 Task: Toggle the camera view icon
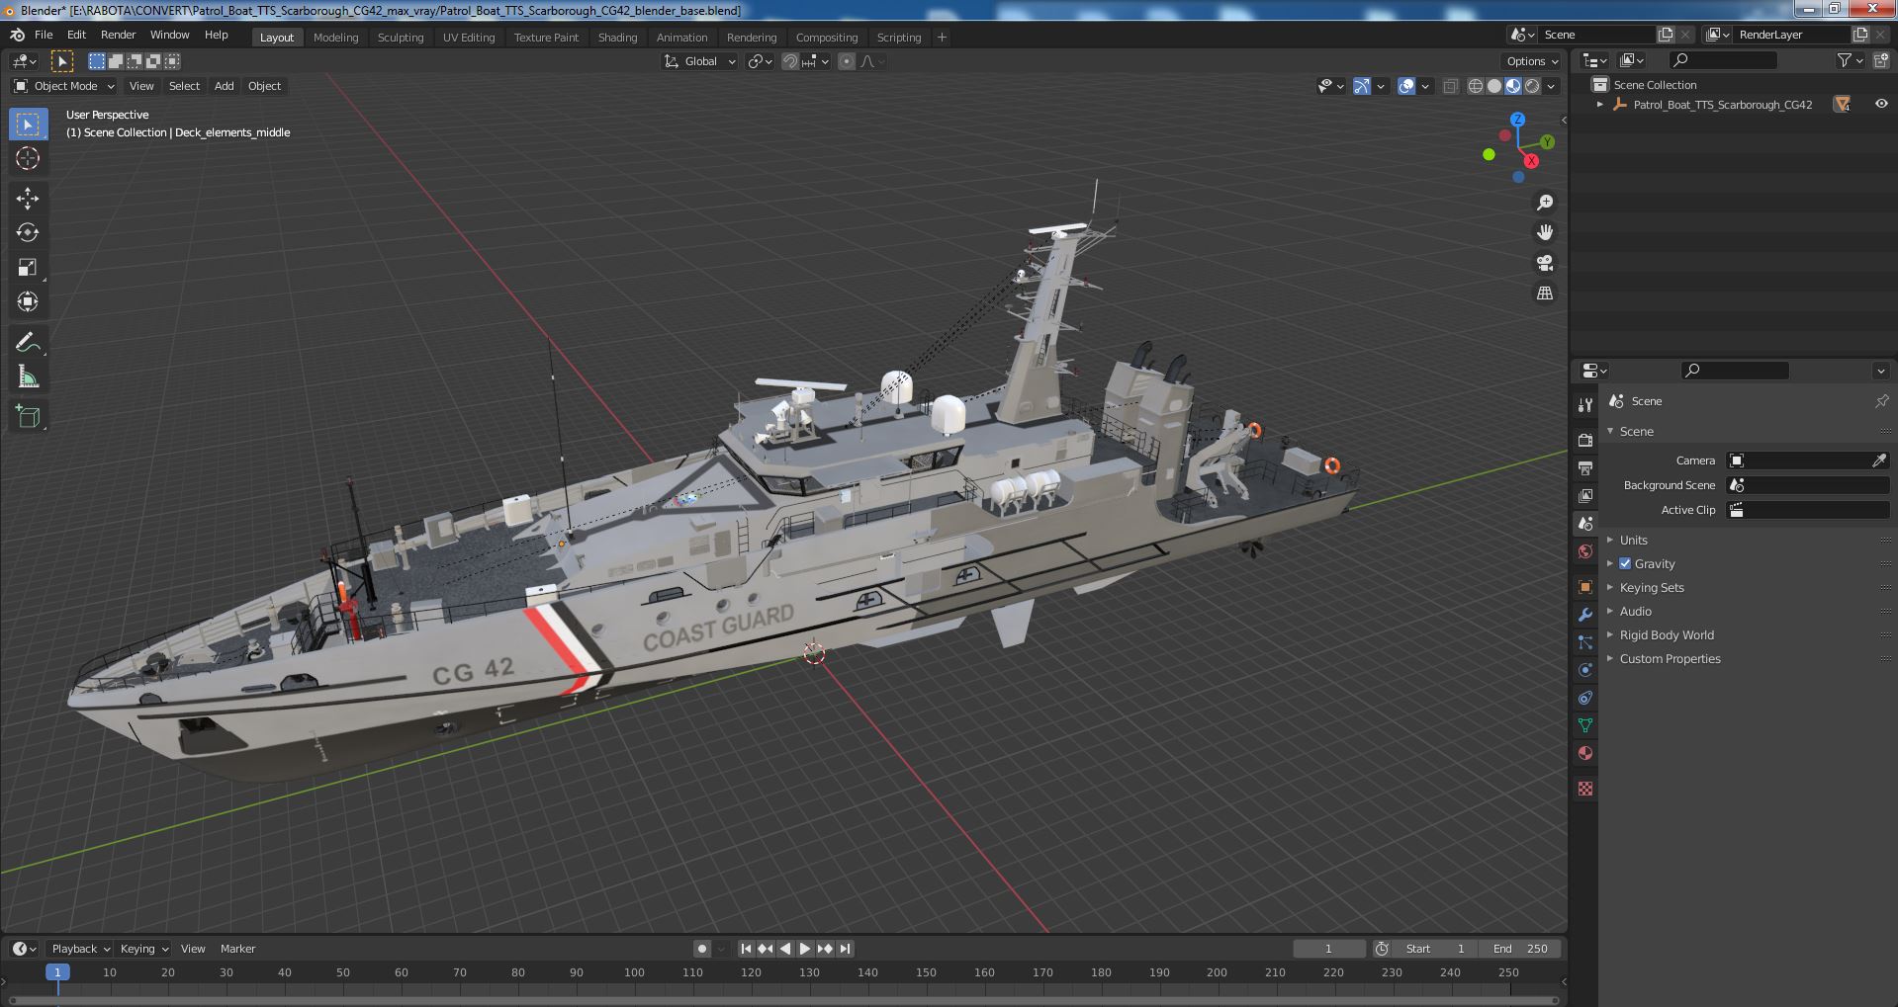[1544, 263]
